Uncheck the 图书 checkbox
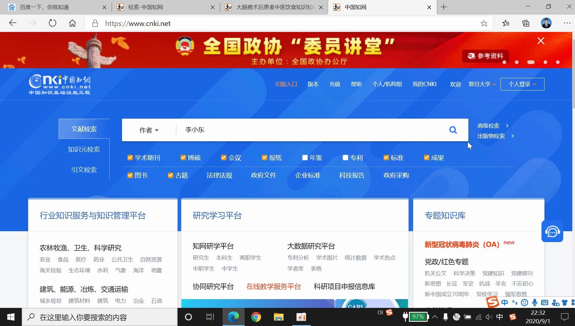Image resolution: width=575 pixels, height=326 pixels. (130, 175)
